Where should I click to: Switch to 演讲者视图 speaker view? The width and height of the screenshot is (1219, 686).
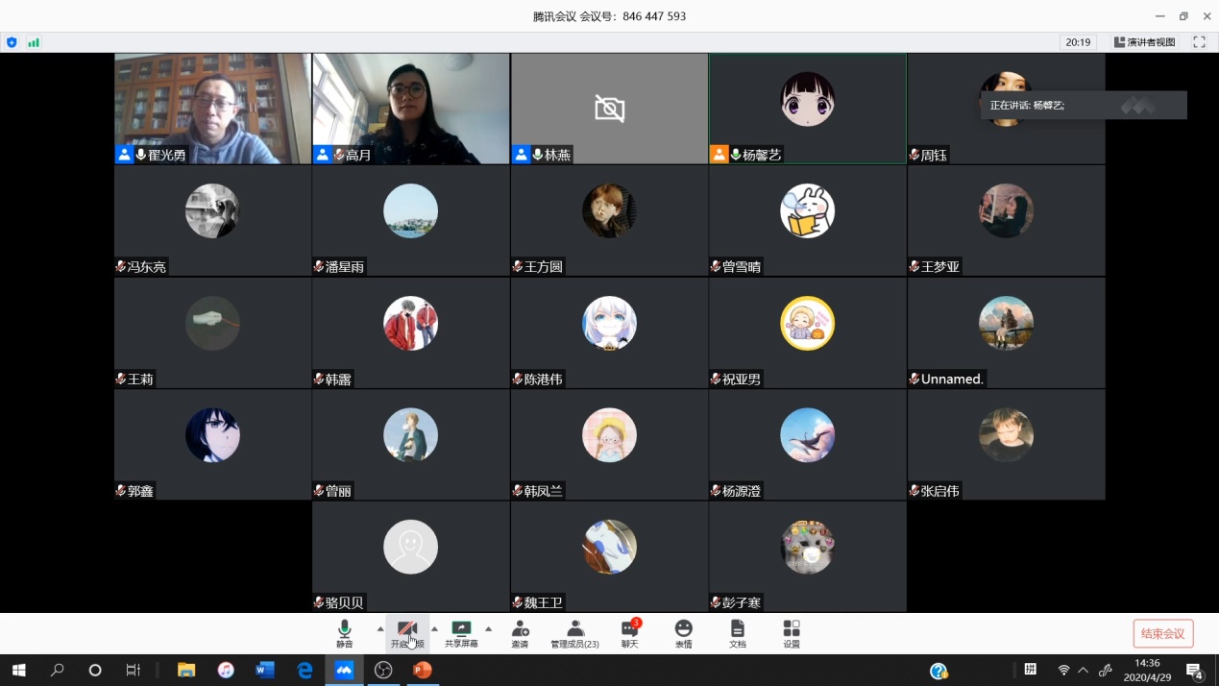(x=1144, y=42)
